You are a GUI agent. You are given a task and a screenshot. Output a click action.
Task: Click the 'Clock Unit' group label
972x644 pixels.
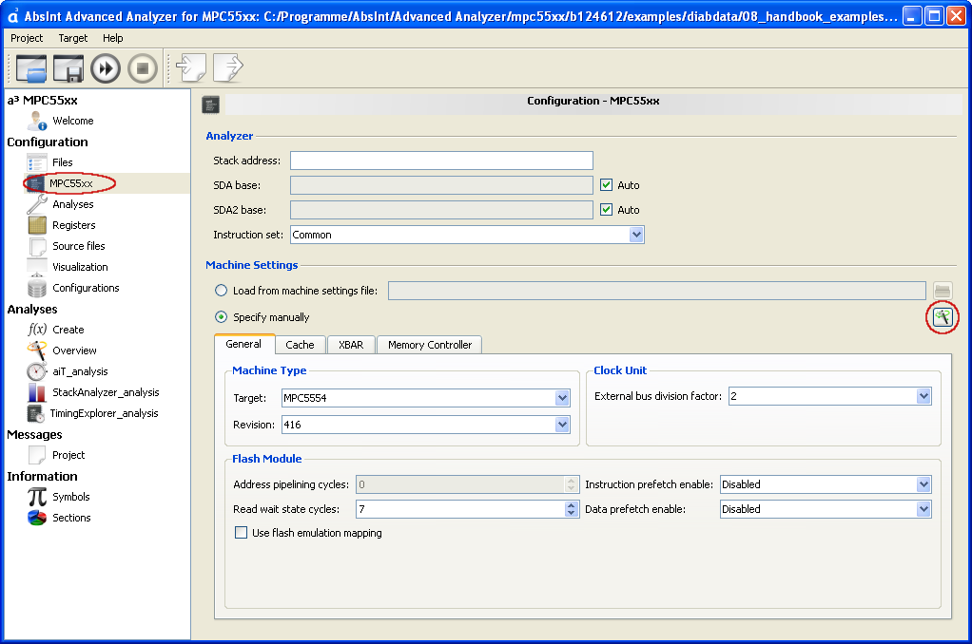[x=620, y=370]
